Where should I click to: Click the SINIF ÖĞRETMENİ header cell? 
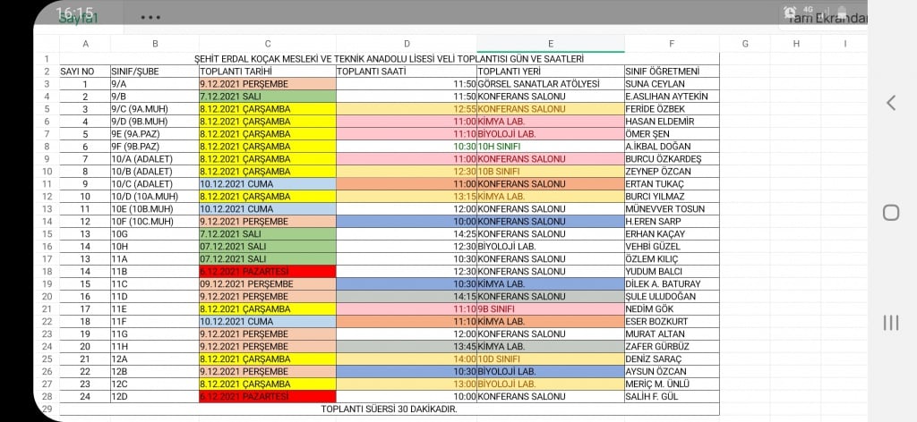(672, 72)
